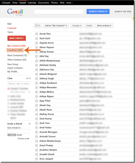
Task: Open the Groups dropdown
Action: [77, 26]
